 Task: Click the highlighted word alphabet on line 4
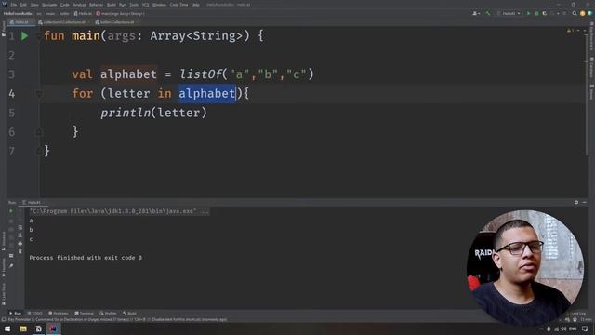(x=206, y=94)
